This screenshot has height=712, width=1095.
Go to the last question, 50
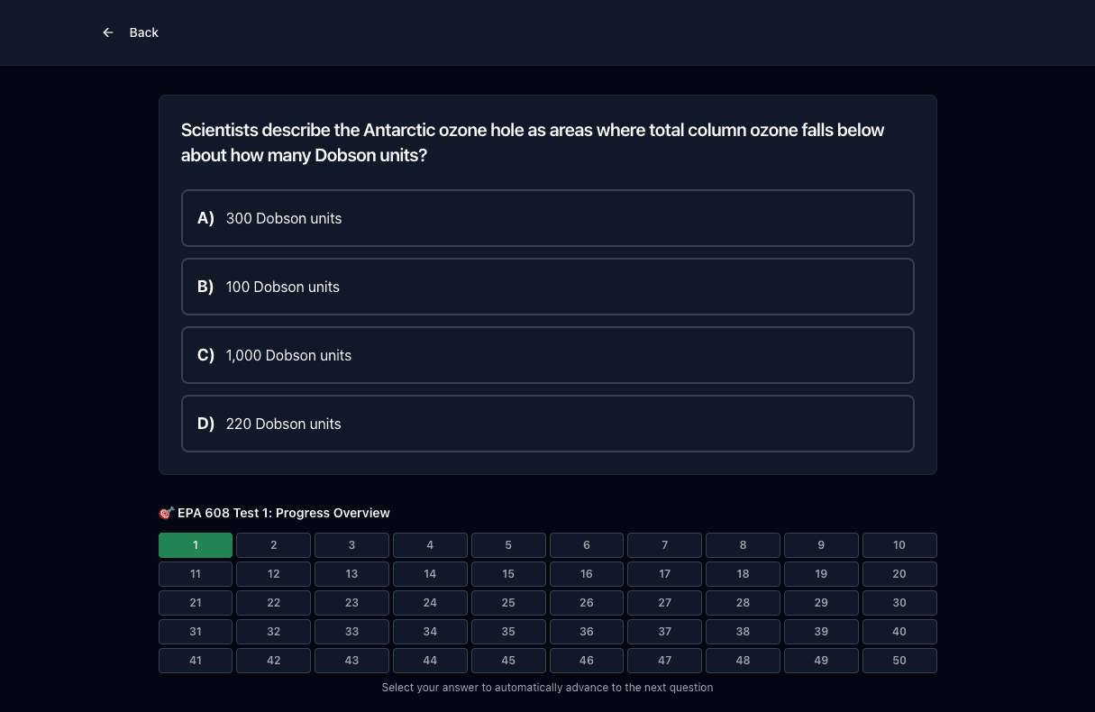899,661
